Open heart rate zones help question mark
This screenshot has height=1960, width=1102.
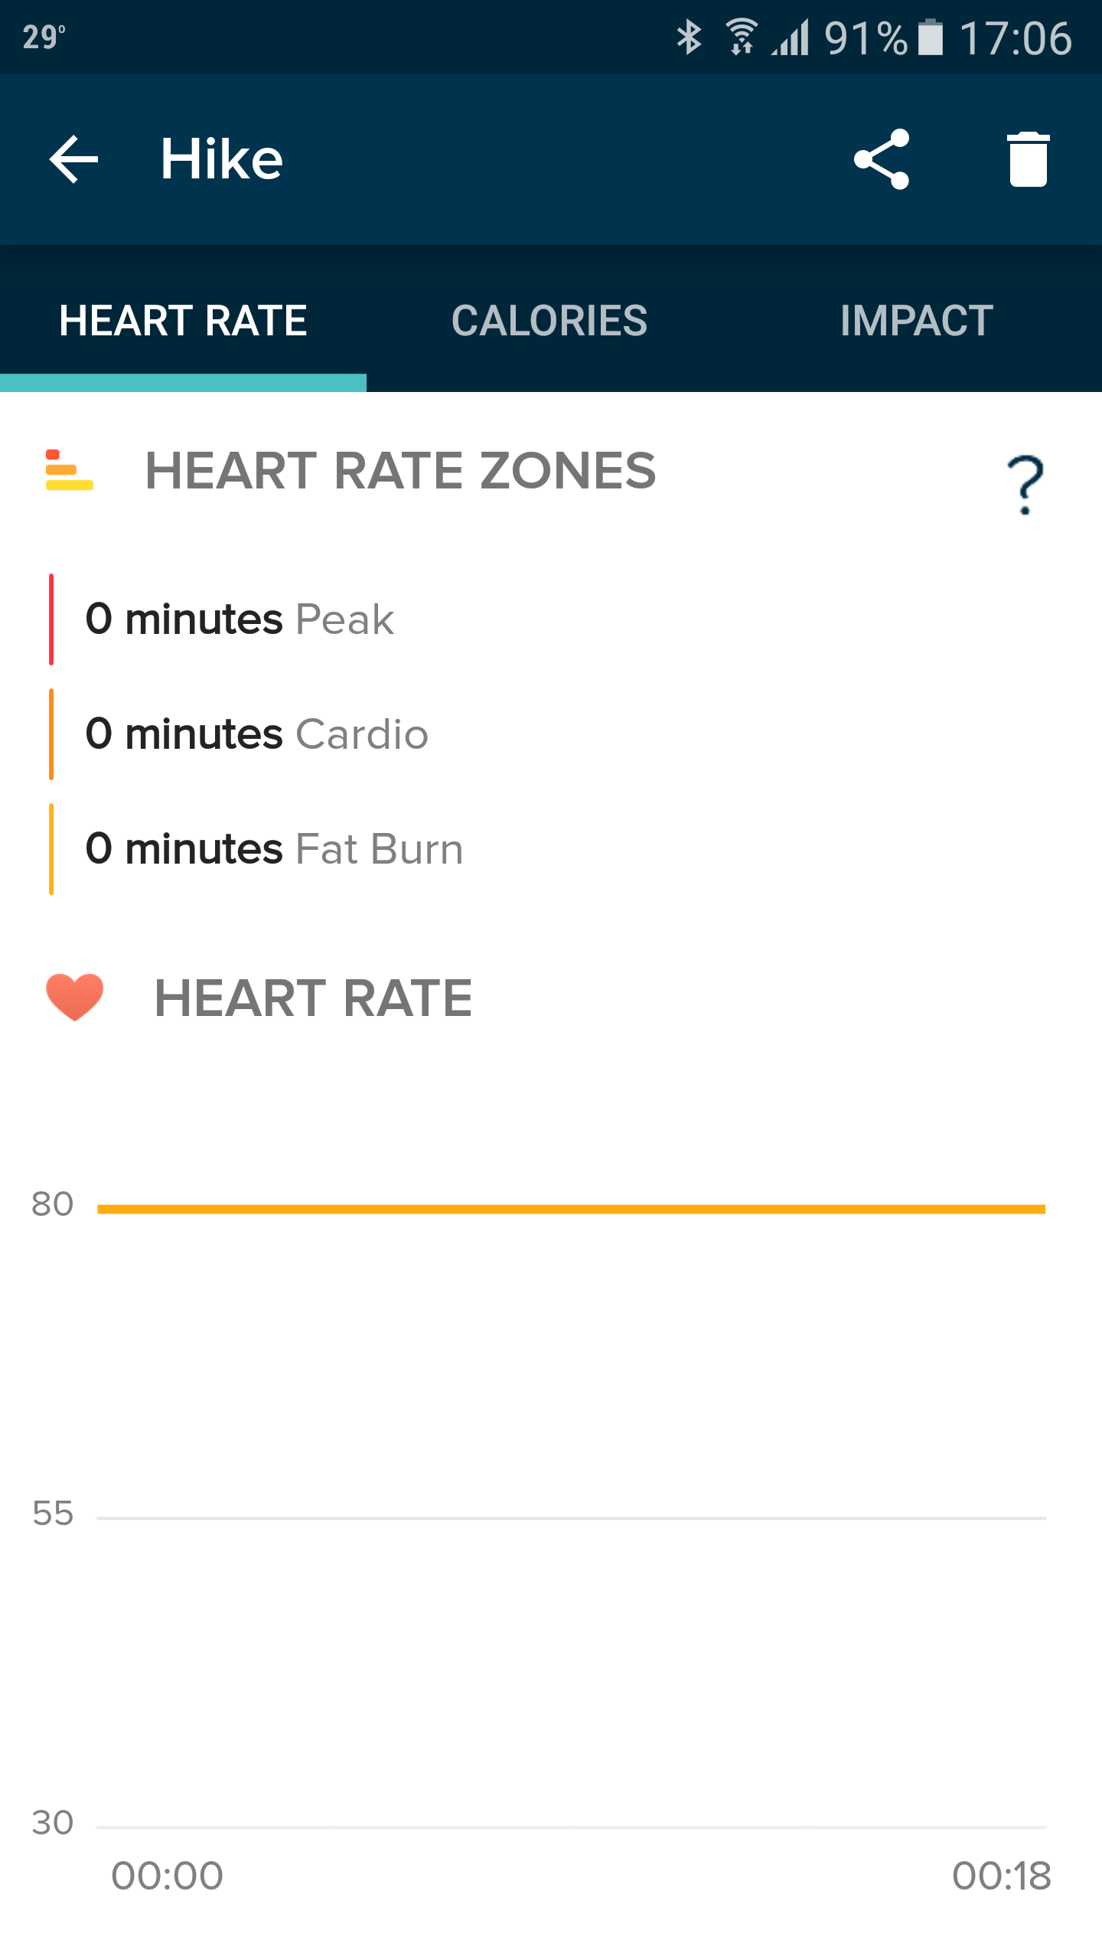point(1025,485)
